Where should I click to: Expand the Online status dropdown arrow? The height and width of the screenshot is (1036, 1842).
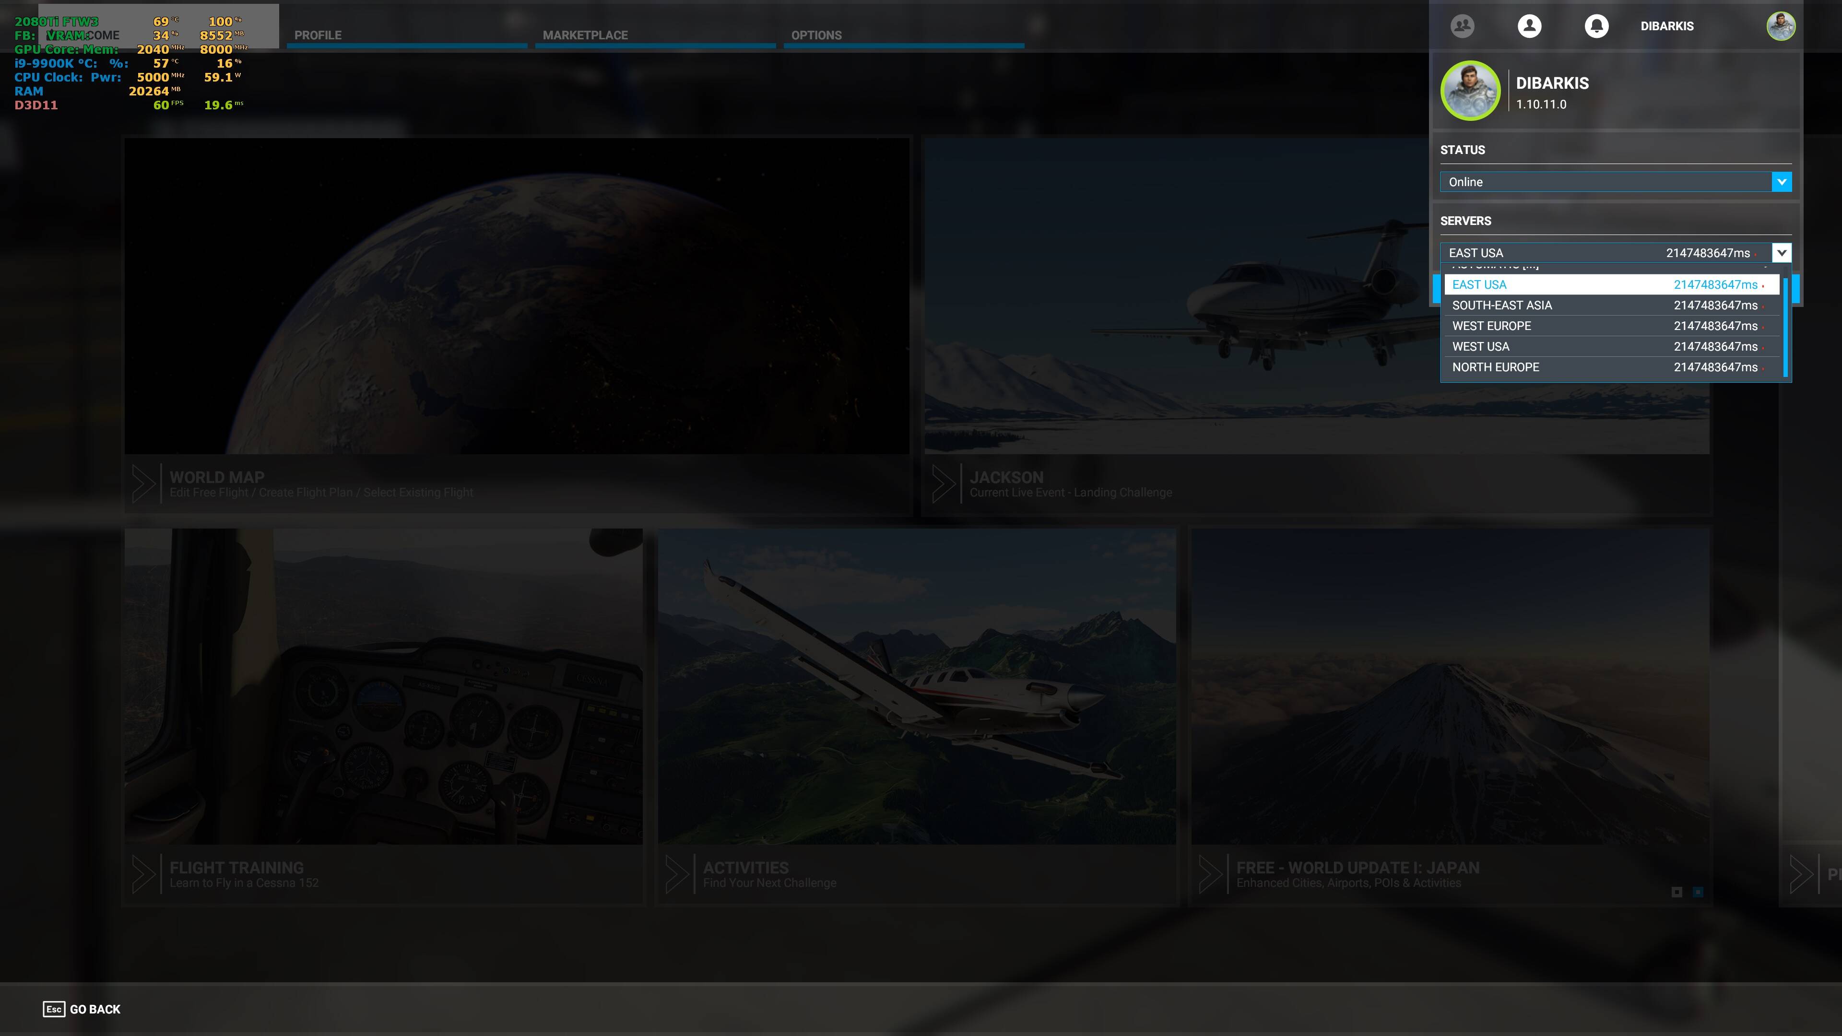point(1781,182)
